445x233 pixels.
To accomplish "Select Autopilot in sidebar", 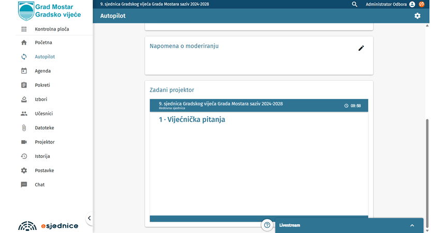I will tap(44, 57).
